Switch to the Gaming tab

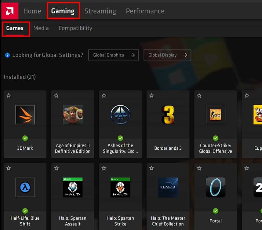[63, 11]
